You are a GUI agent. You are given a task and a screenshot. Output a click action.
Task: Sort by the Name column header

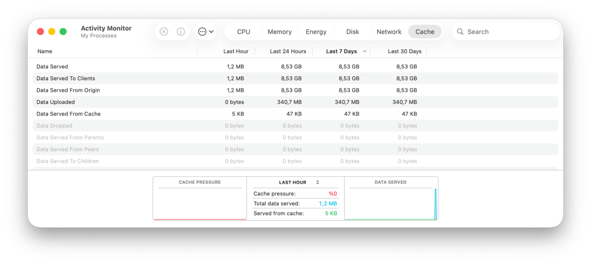pos(45,51)
